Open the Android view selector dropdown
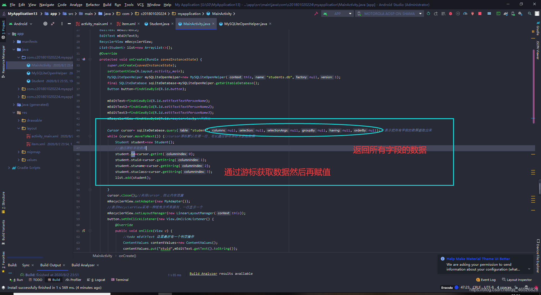 tap(21, 24)
